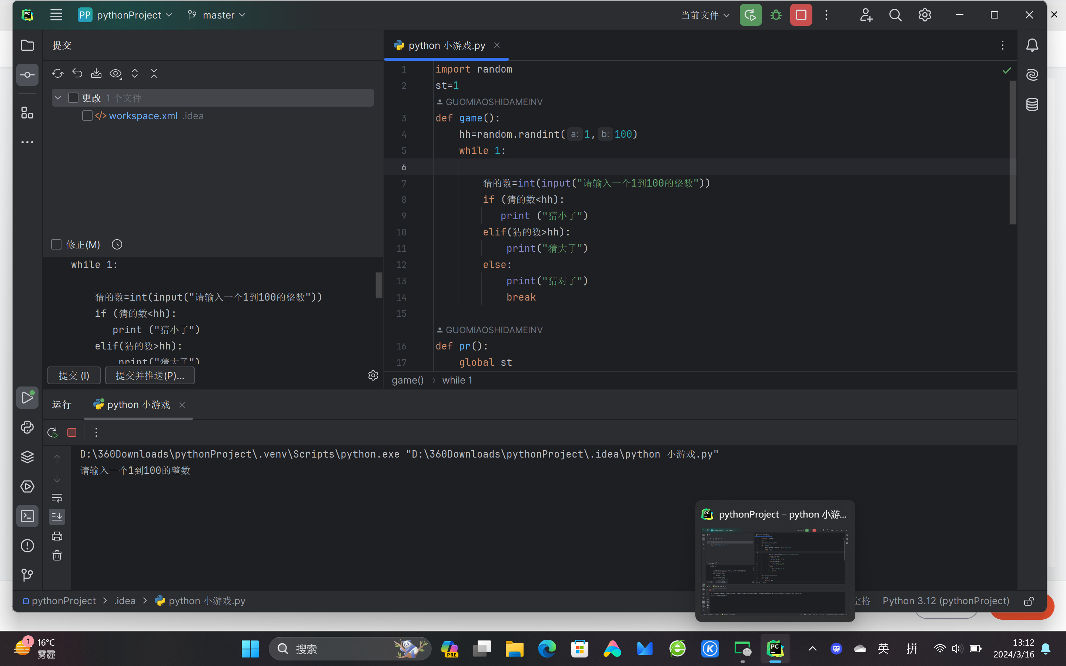Open the master branch dropdown
The width and height of the screenshot is (1066, 666).
point(216,15)
